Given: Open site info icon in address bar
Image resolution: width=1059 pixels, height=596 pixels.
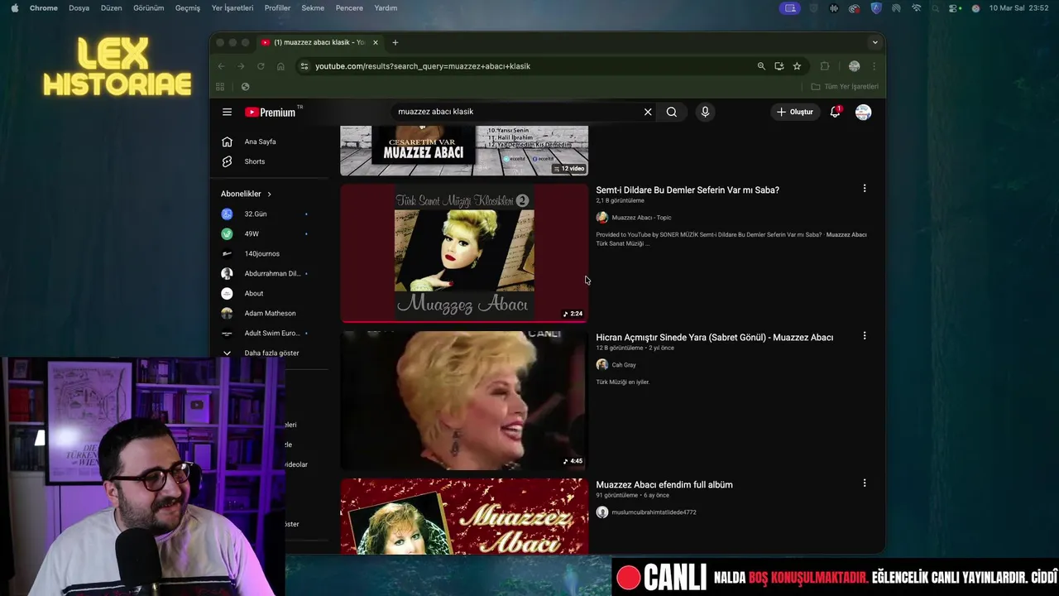Looking at the screenshot, I should pyautogui.click(x=304, y=66).
